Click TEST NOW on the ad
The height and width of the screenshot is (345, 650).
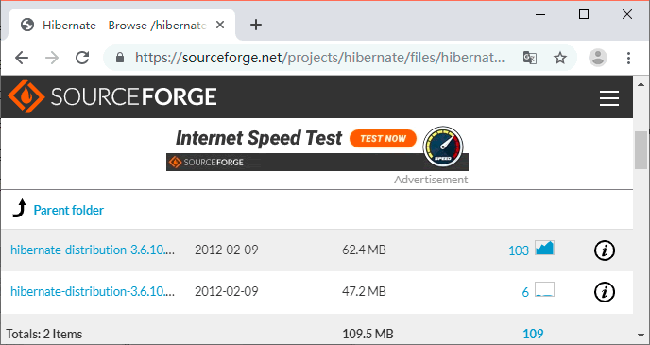383,139
